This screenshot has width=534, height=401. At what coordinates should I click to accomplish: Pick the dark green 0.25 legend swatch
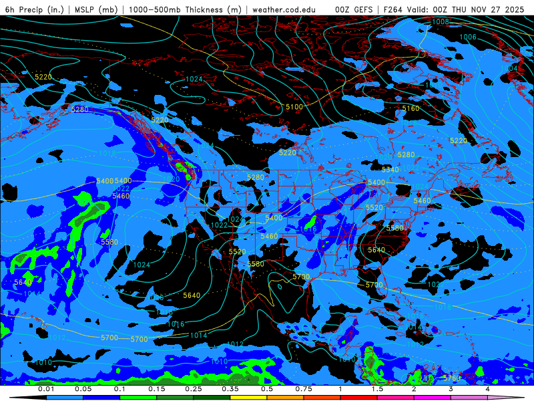click(212, 398)
